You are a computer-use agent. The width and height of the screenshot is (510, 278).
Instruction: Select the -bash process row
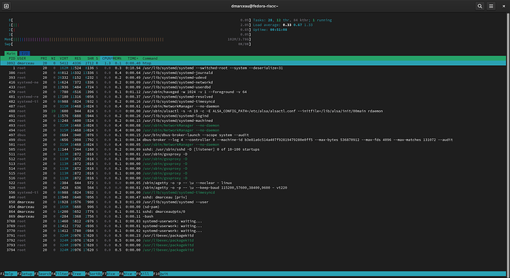coord(253,216)
